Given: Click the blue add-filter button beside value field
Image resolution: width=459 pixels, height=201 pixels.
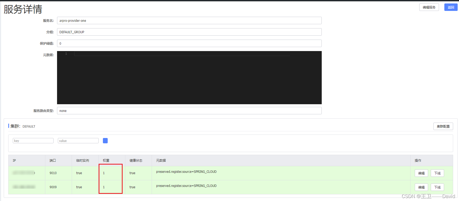Looking at the screenshot, I should coord(105,141).
